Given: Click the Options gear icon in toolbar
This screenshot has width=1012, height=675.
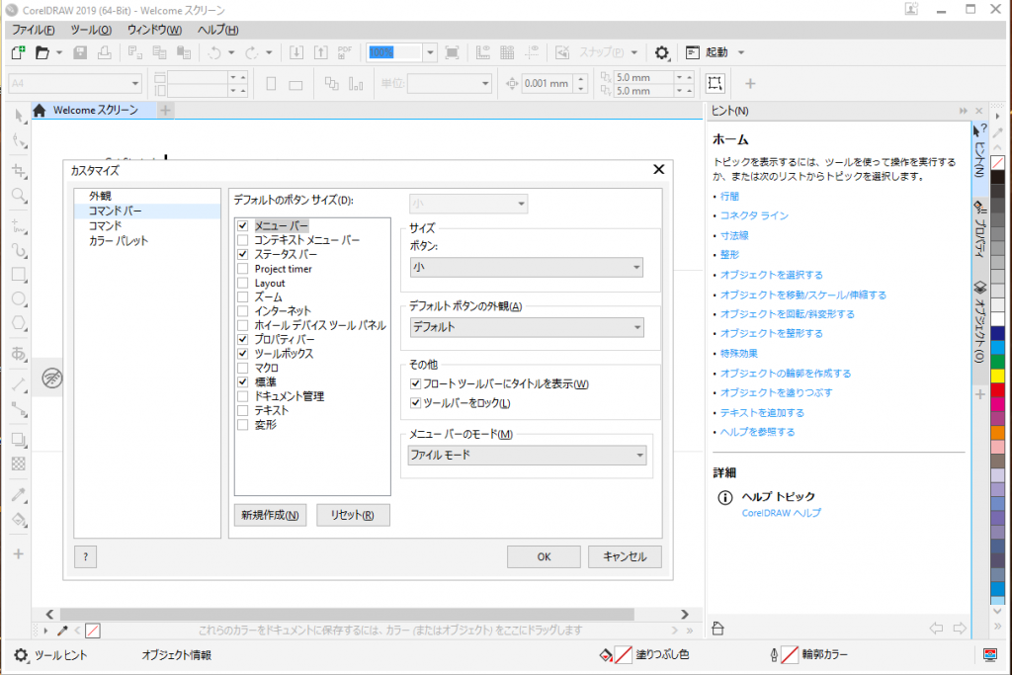Looking at the screenshot, I should (x=661, y=52).
